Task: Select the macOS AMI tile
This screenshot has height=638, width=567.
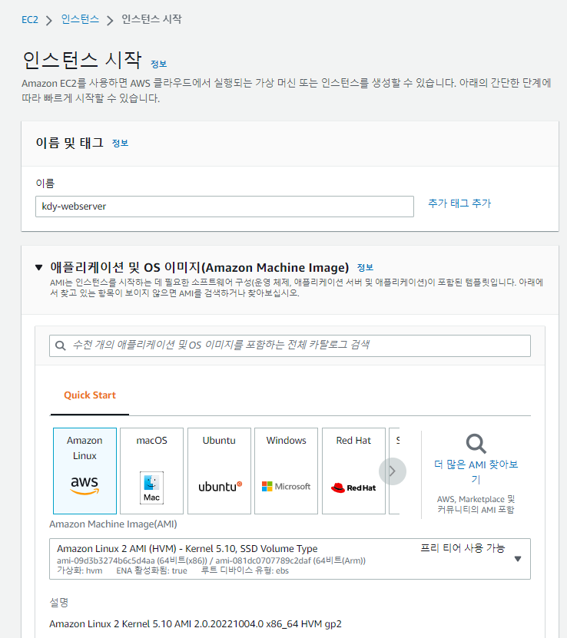Action: tap(152, 471)
